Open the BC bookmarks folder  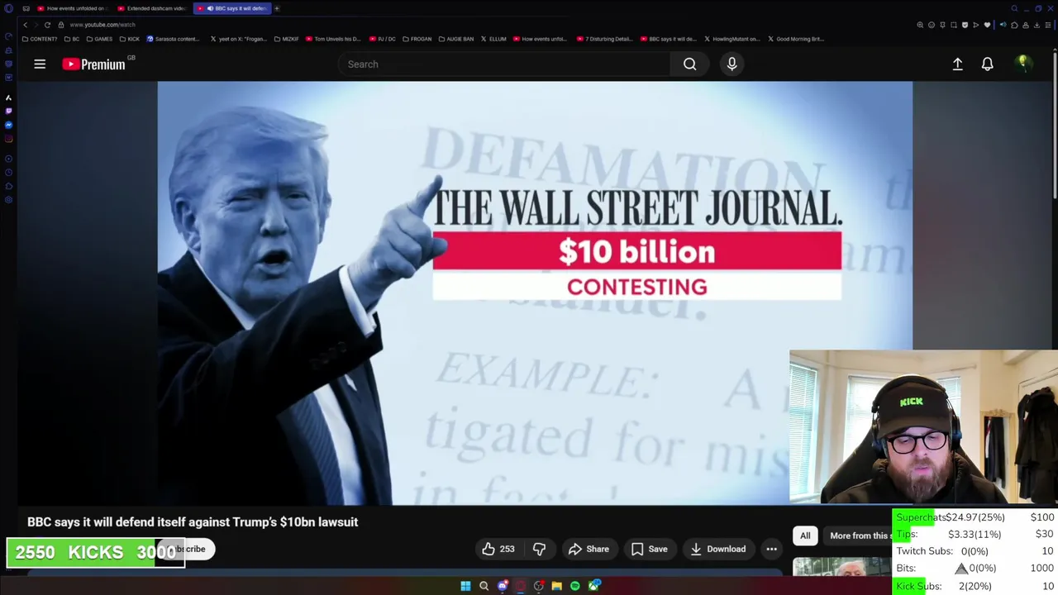(x=72, y=39)
